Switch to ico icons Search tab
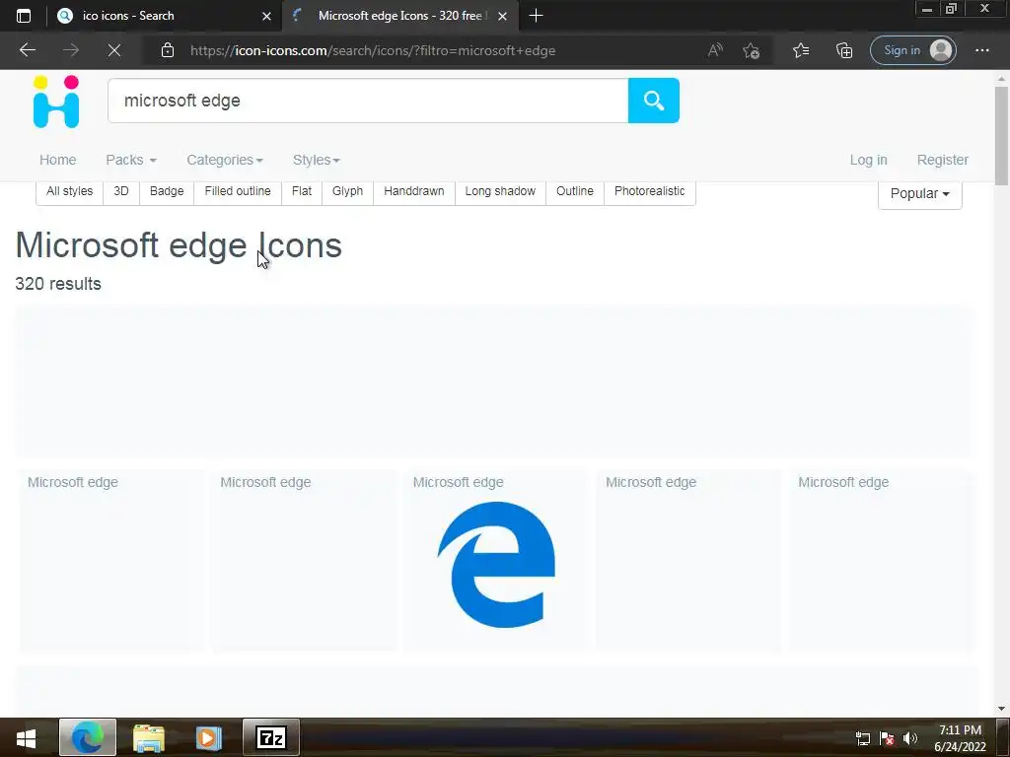Viewport: 1010px width, 757px height. coord(165,16)
